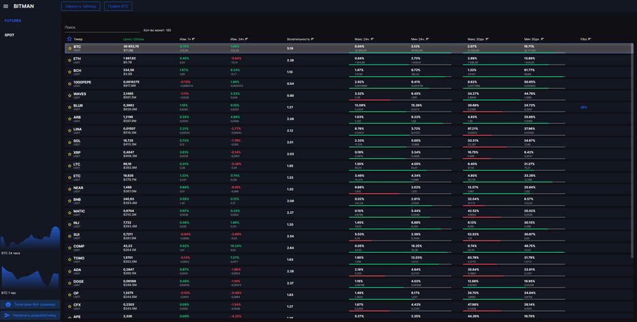Click the table vertical scrollbar
The image size is (637, 322).
tap(632, 150)
